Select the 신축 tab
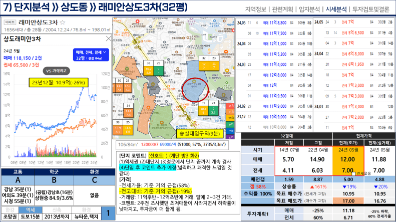This screenshot has width=396, height=222. pyautogui.click(x=57, y=210)
